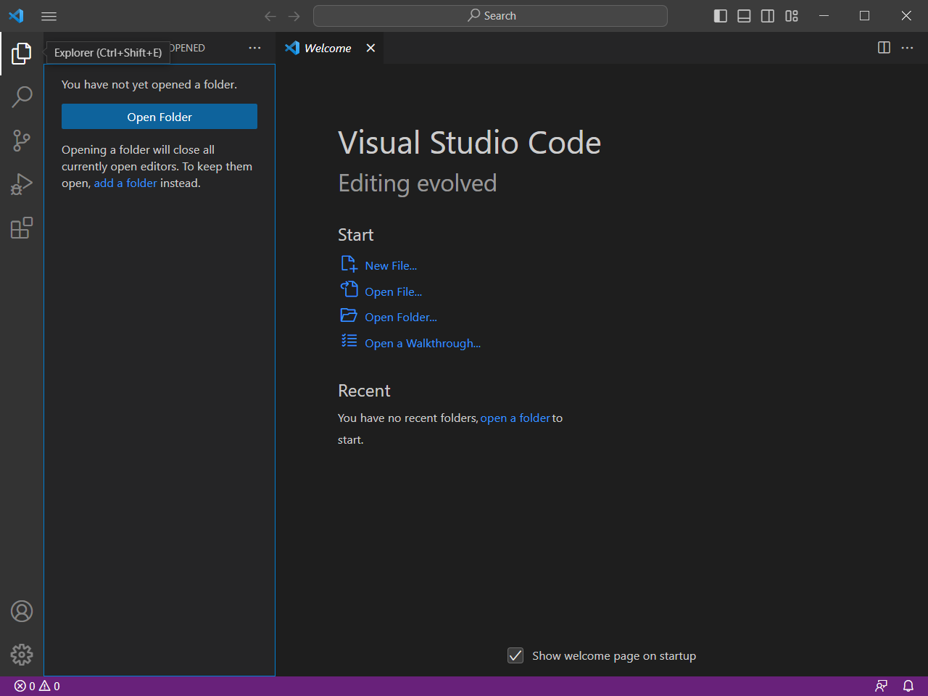Open Explorer views and more actions ellipsis
This screenshot has height=696, width=928.
[x=254, y=48]
